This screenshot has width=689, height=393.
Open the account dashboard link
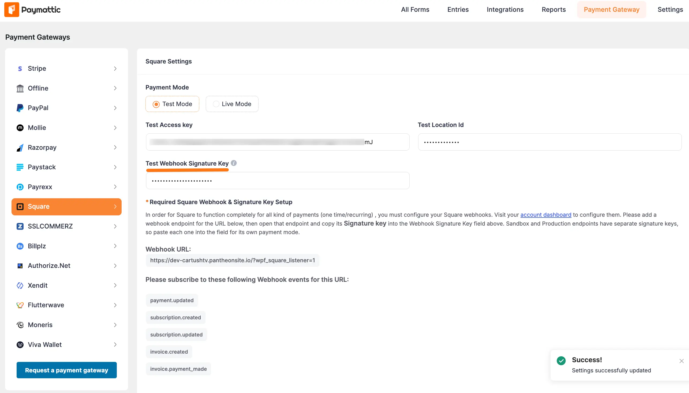546,215
